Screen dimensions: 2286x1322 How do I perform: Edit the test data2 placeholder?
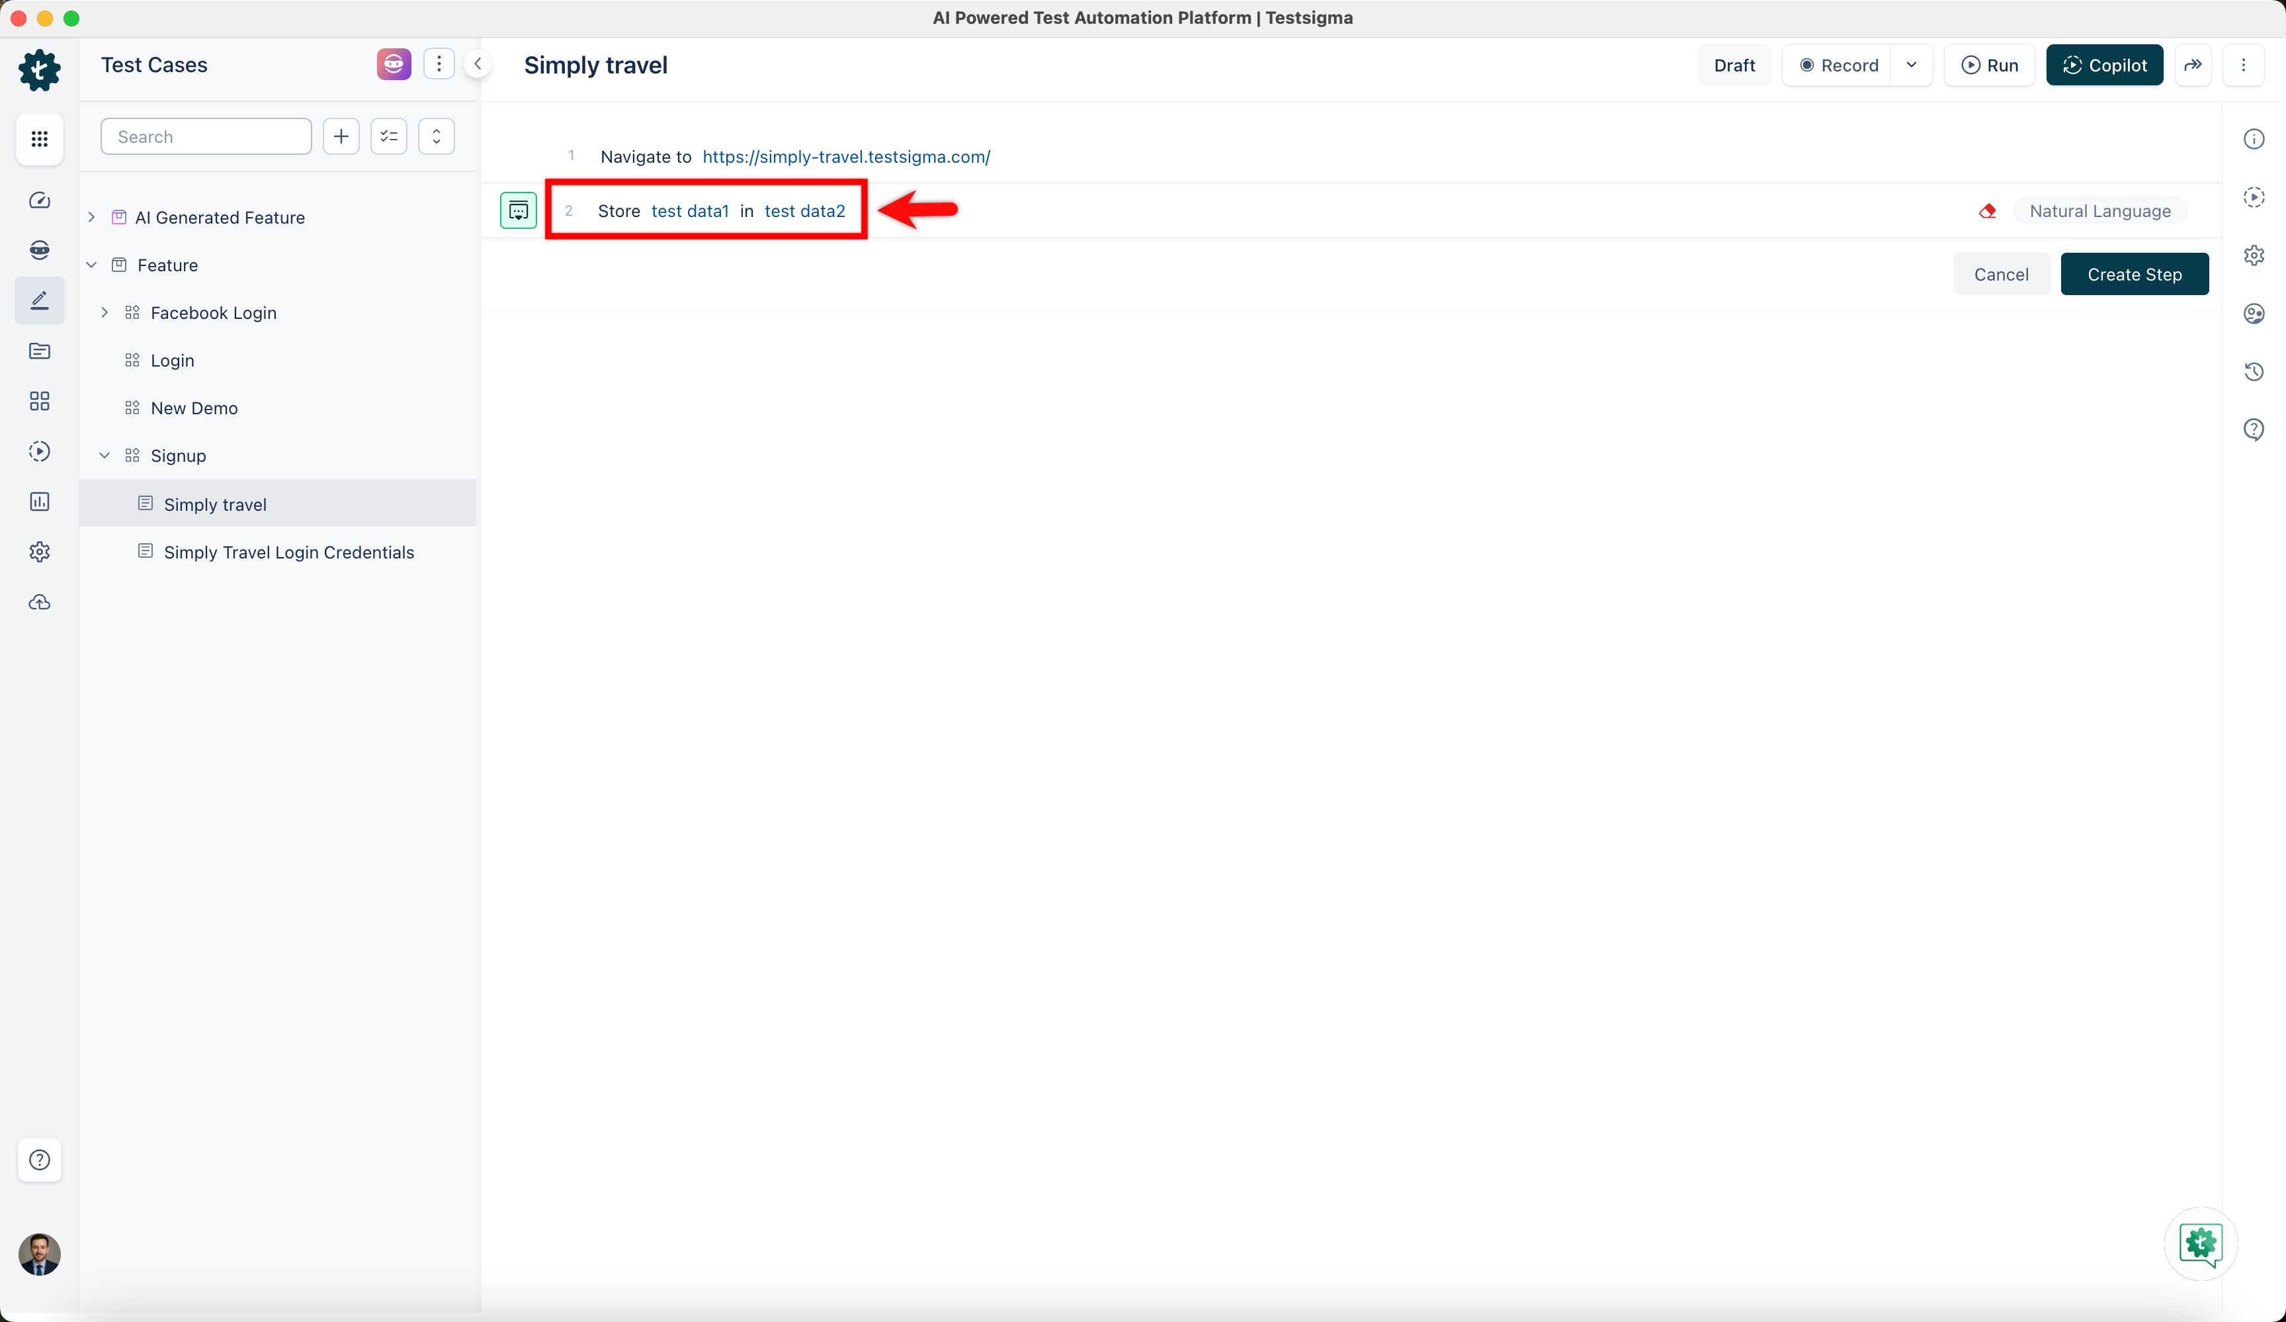click(x=804, y=212)
